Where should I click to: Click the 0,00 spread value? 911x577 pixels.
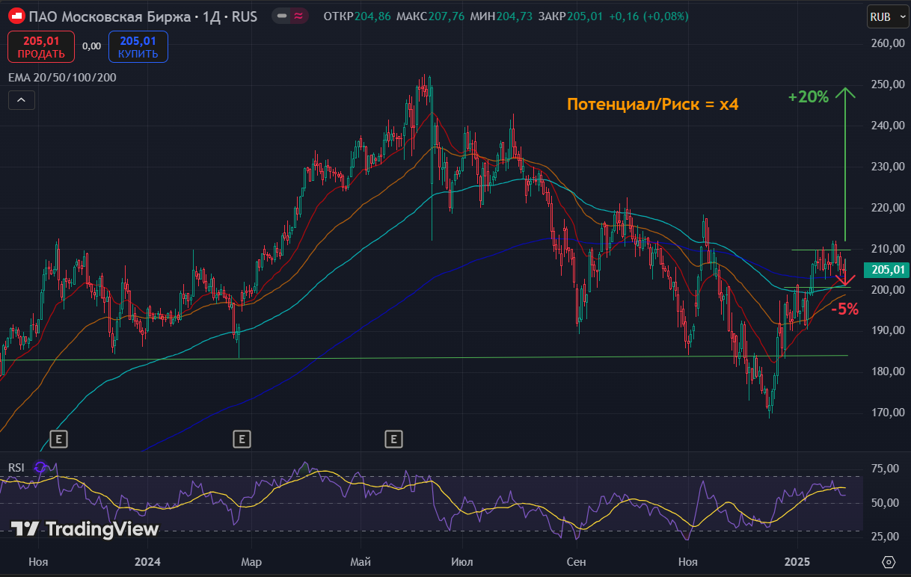pos(91,46)
